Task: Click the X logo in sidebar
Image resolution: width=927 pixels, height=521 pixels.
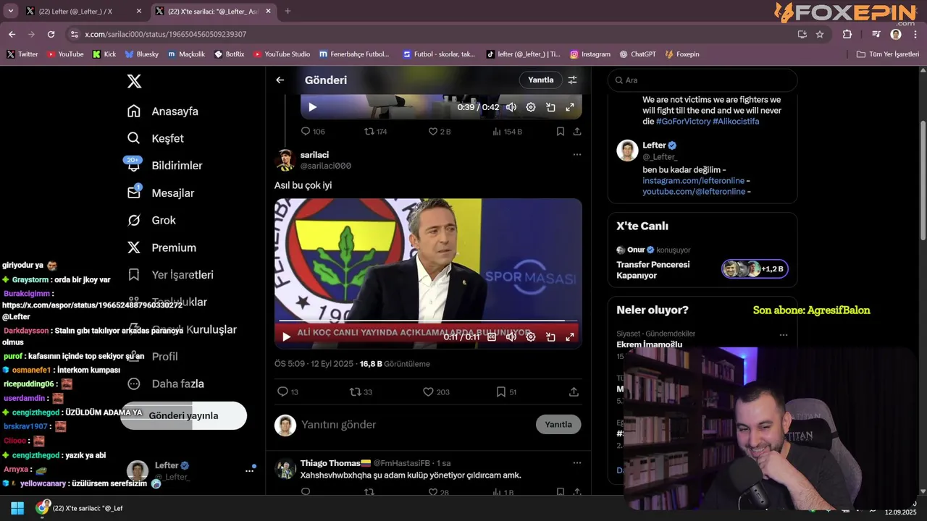Action: (x=134, y=81)
